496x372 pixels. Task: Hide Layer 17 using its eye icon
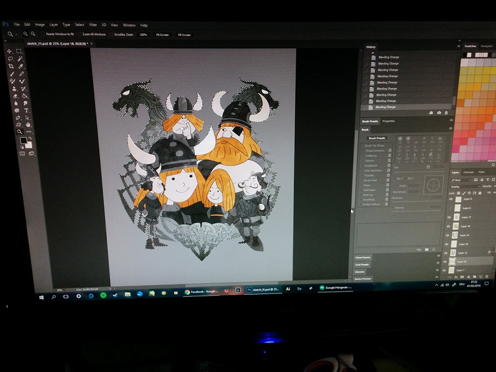pyautogui.click(x=448, y=217)
